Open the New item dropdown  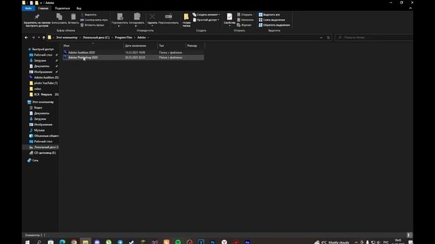pos(206,15)
